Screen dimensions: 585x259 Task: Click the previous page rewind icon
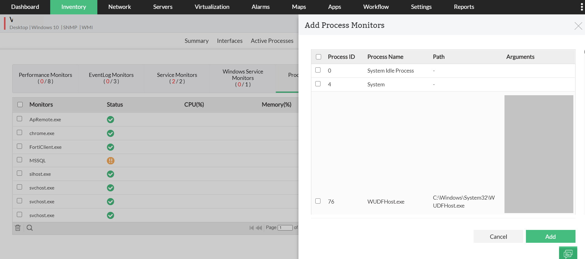(x=259, y=228)
